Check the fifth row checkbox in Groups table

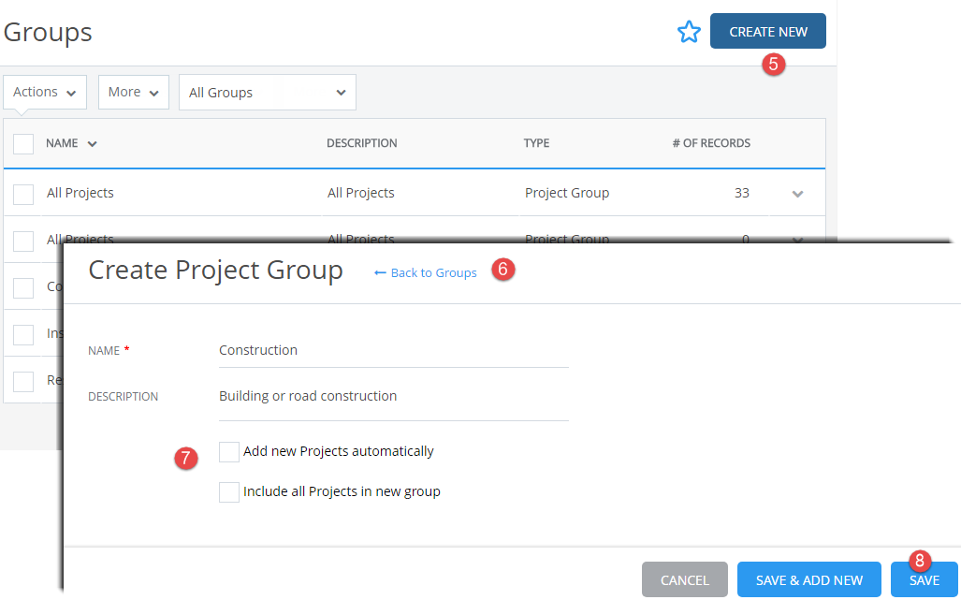[23, 381]
